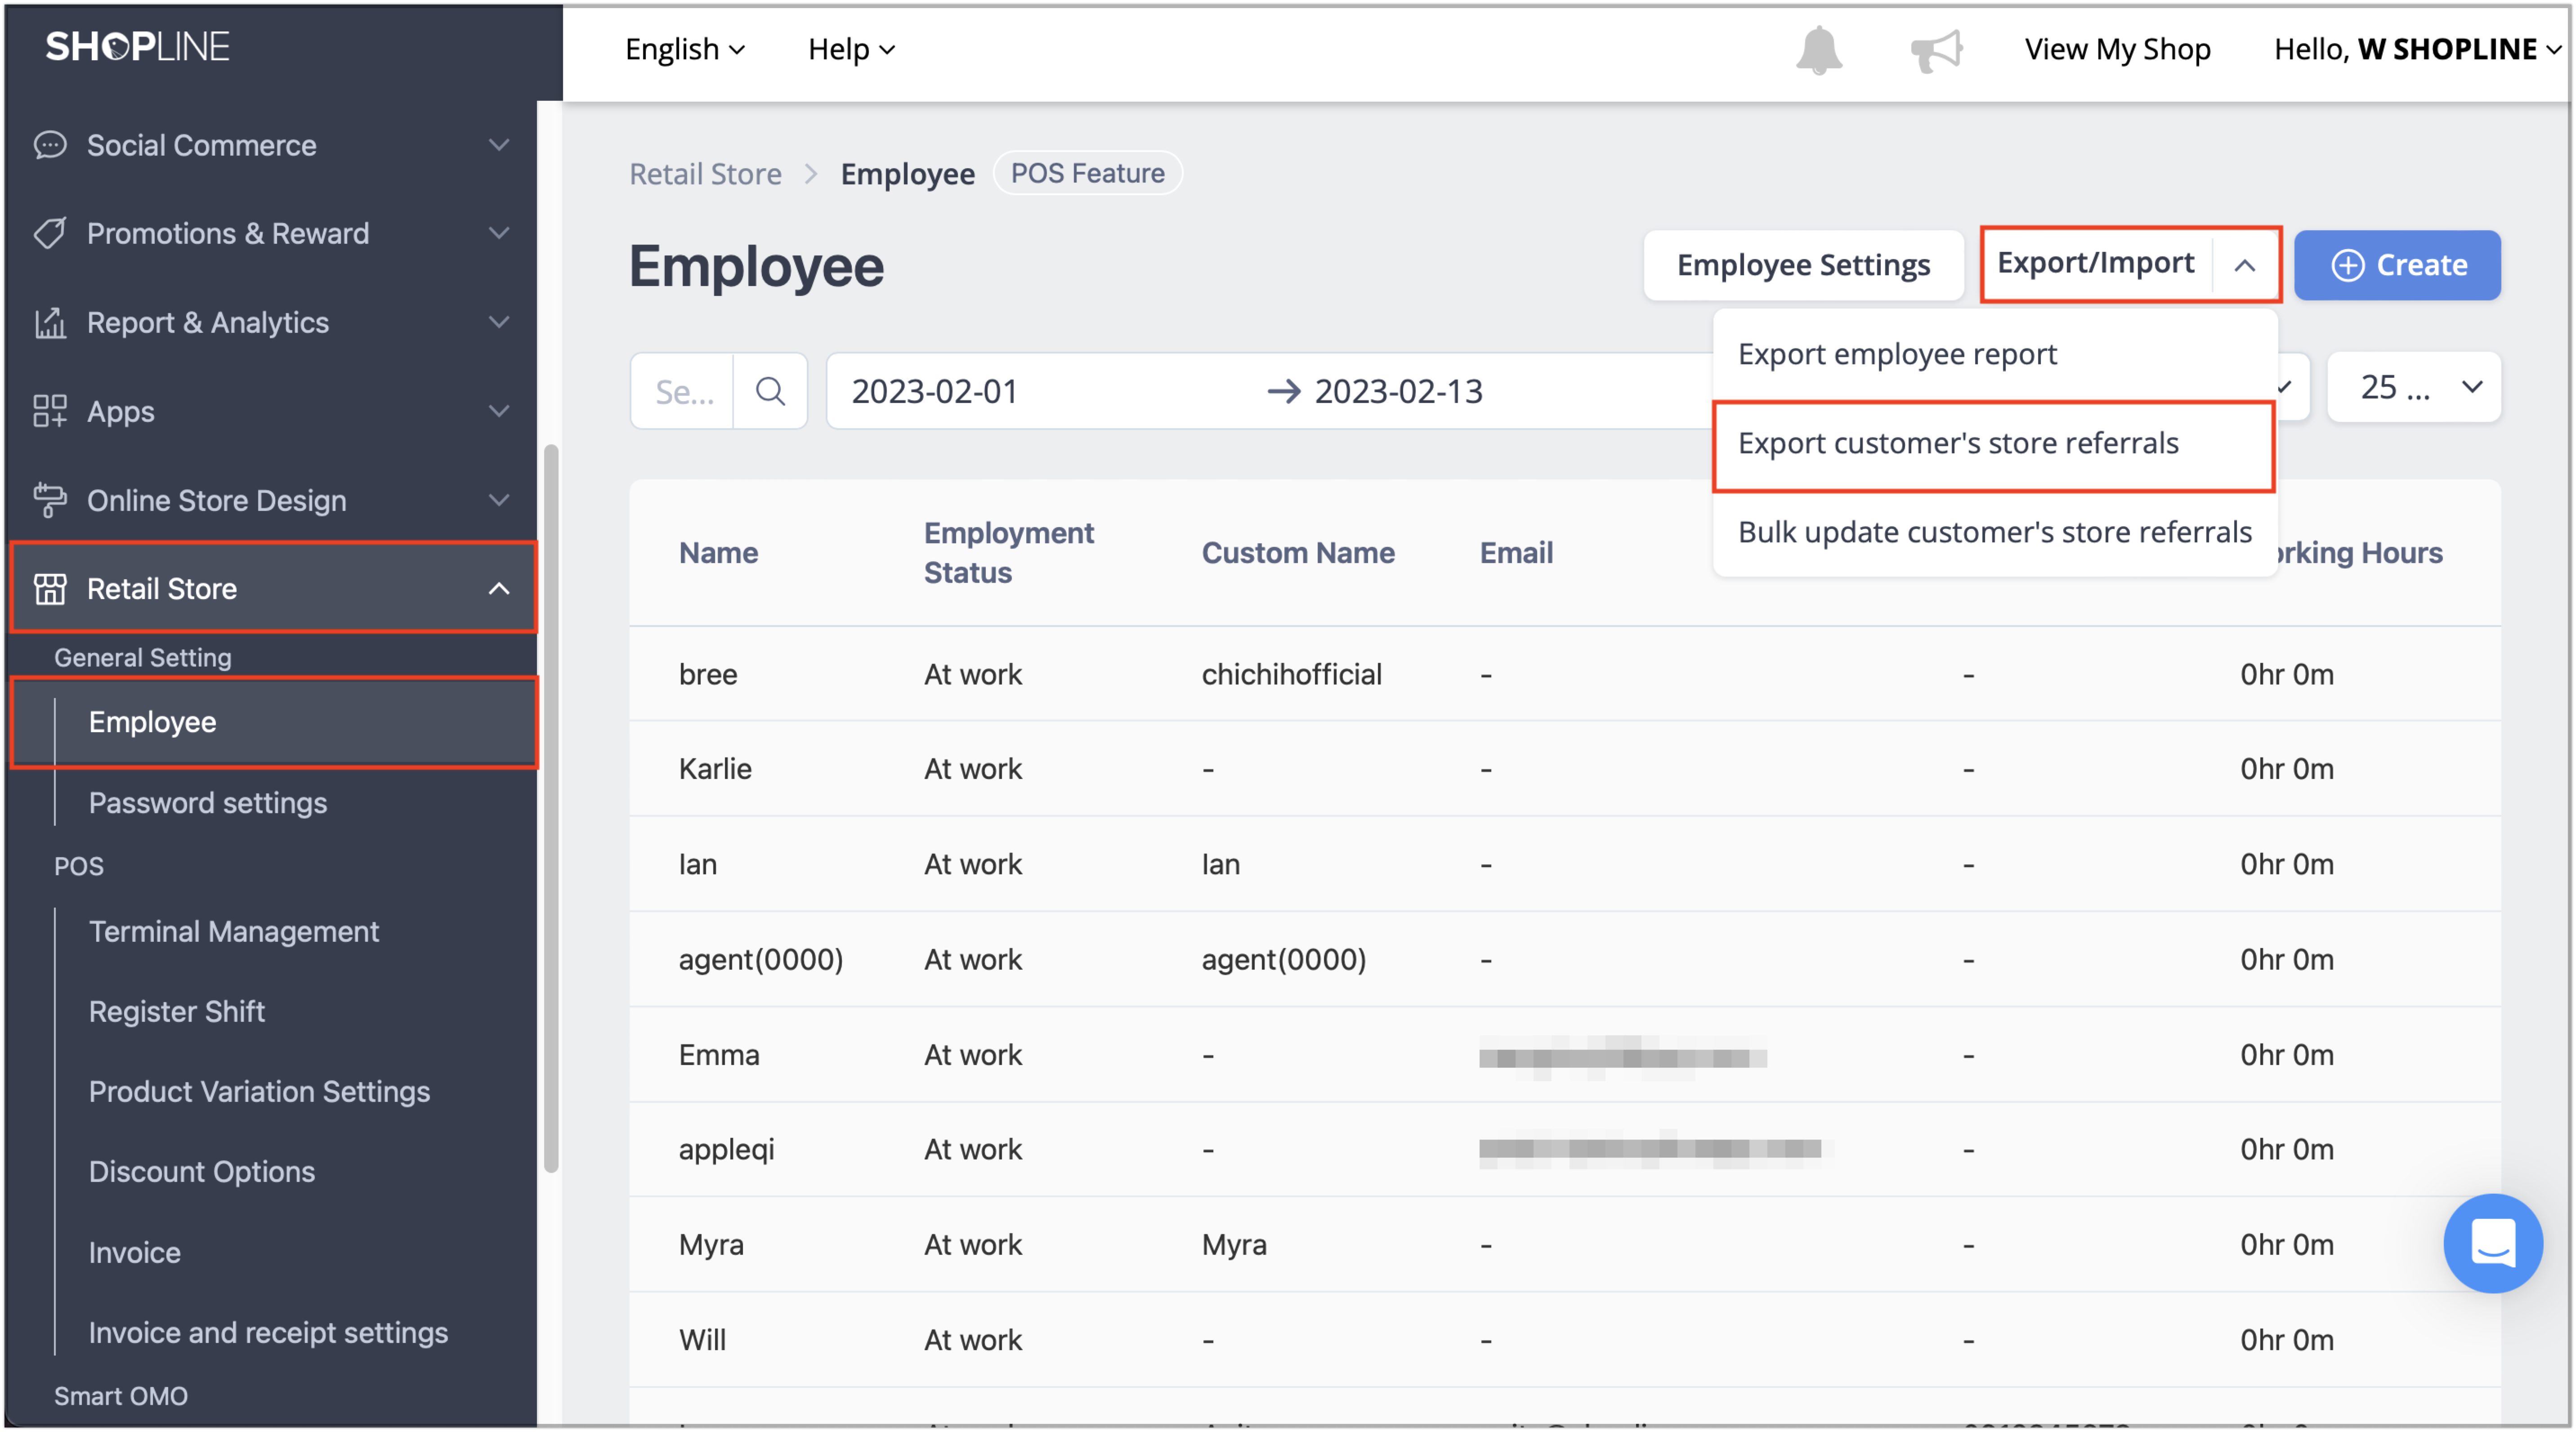
Task: Open Register Shift page
Action: click(177, 1011)
